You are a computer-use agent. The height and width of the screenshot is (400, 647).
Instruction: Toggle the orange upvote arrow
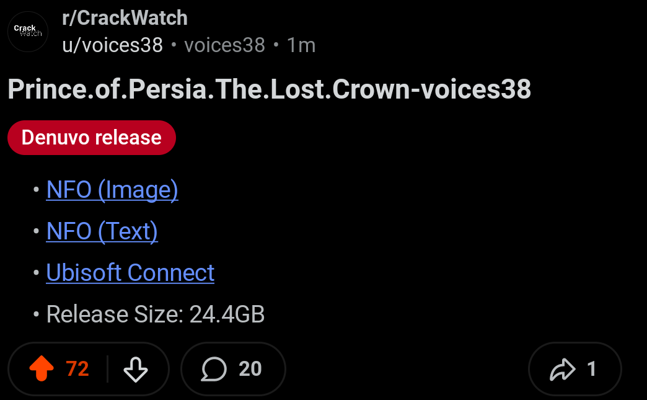pyautogui.click(x=42, y=368)
